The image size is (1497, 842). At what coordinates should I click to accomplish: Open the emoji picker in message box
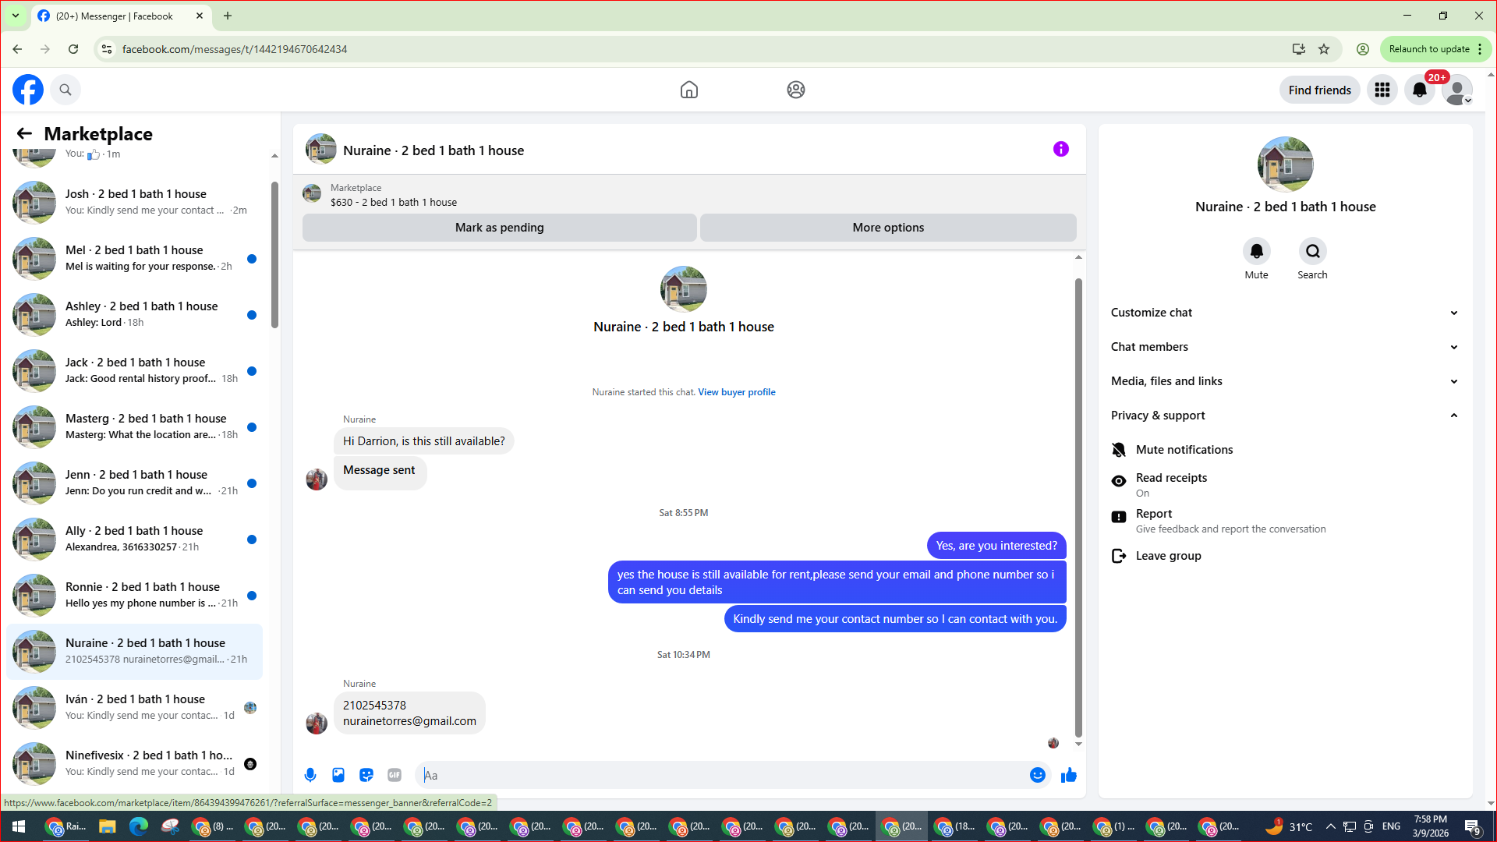coord(1037,775)
